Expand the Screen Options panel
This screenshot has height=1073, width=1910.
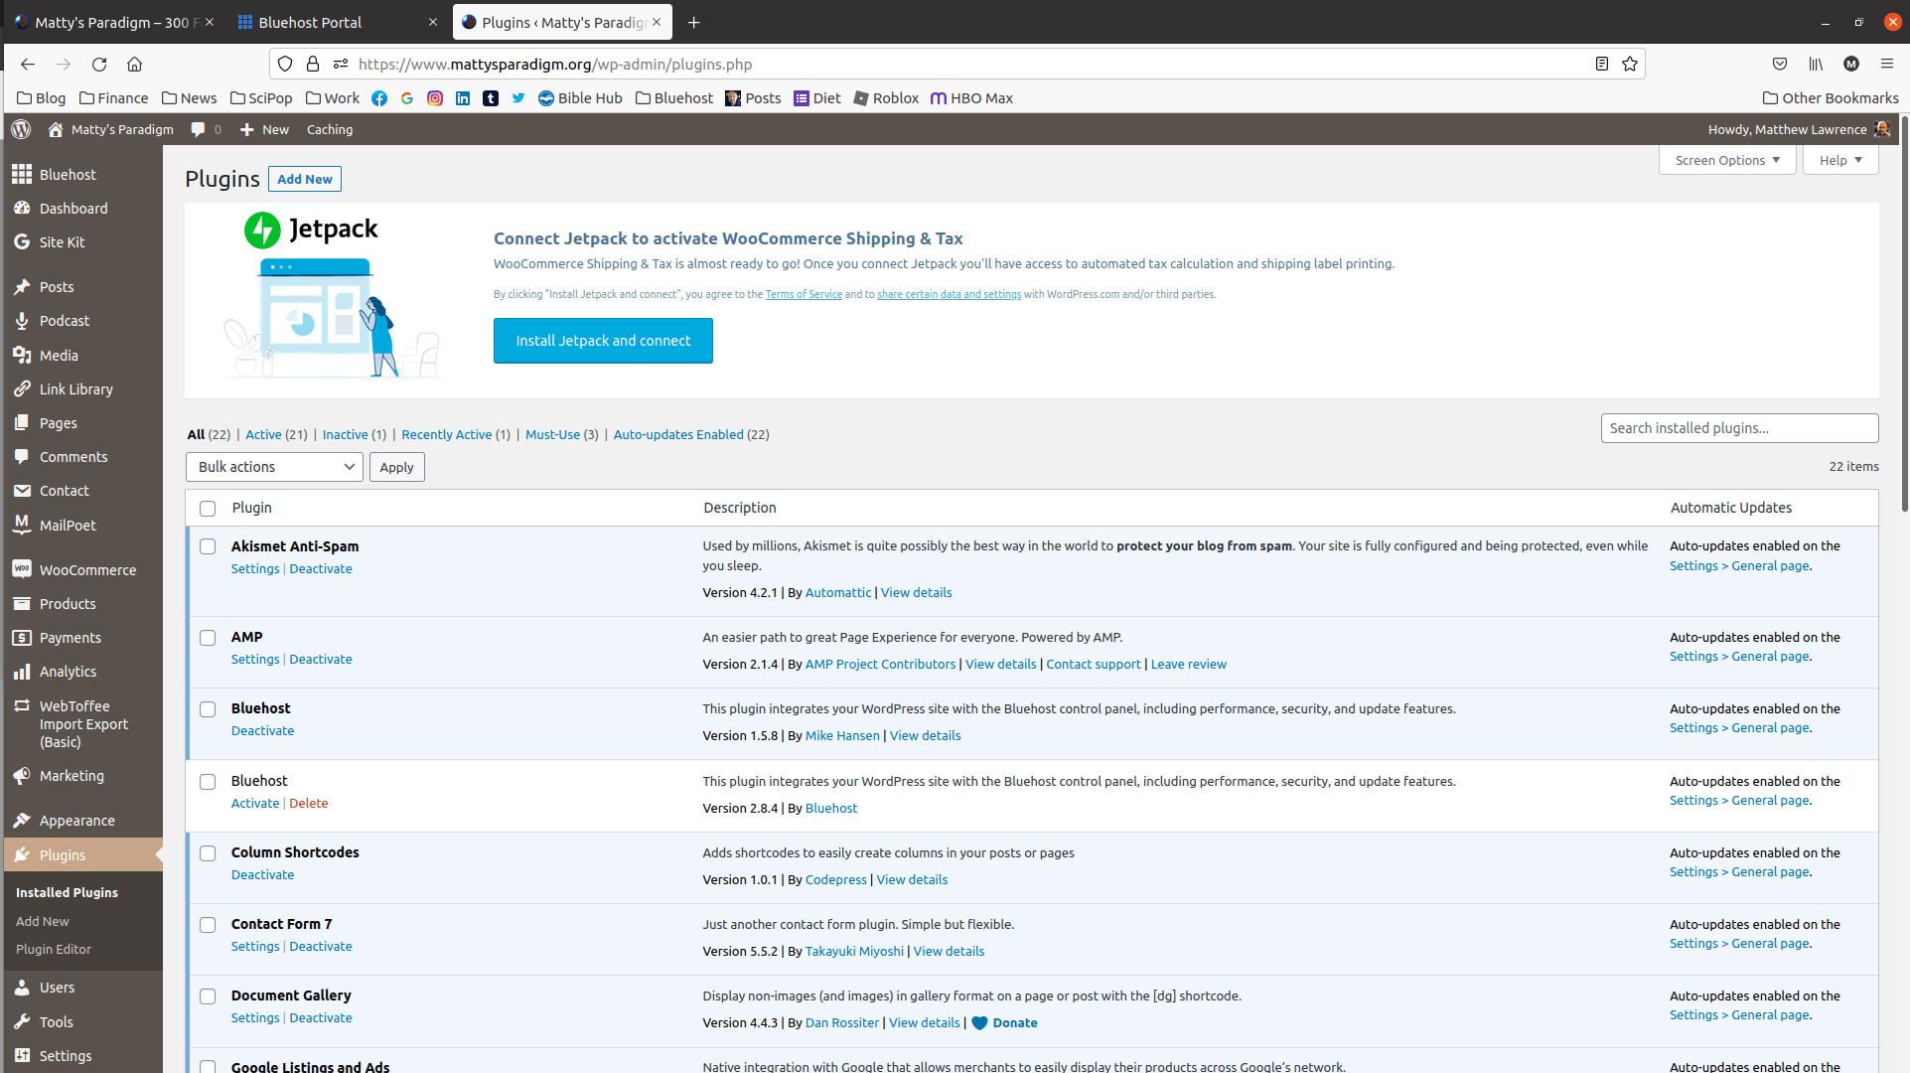point(1726,160)
